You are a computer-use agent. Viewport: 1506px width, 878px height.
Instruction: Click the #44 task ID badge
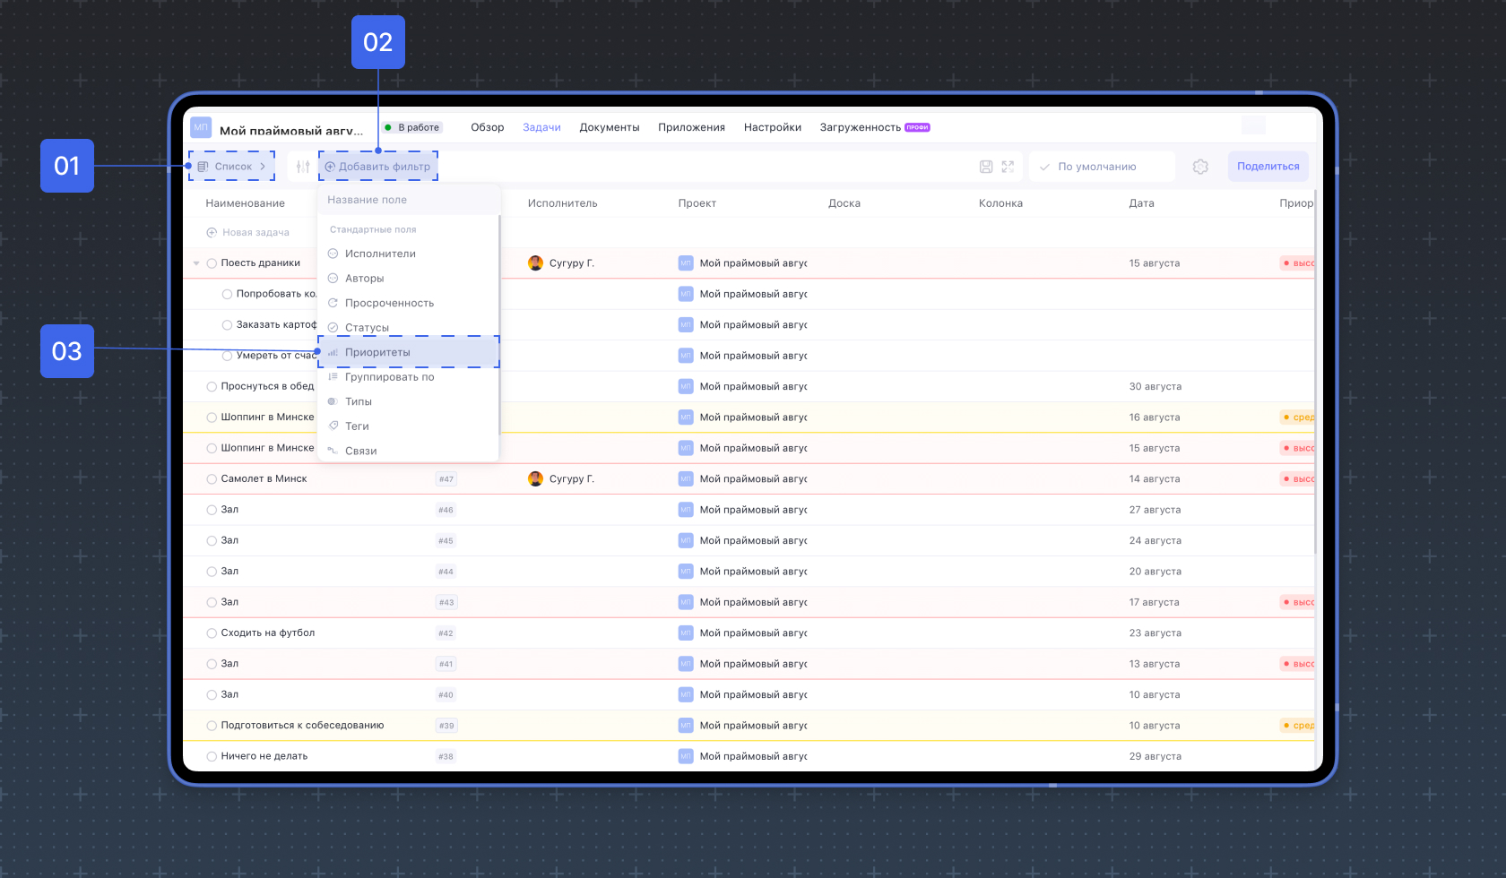pos(446,572)
